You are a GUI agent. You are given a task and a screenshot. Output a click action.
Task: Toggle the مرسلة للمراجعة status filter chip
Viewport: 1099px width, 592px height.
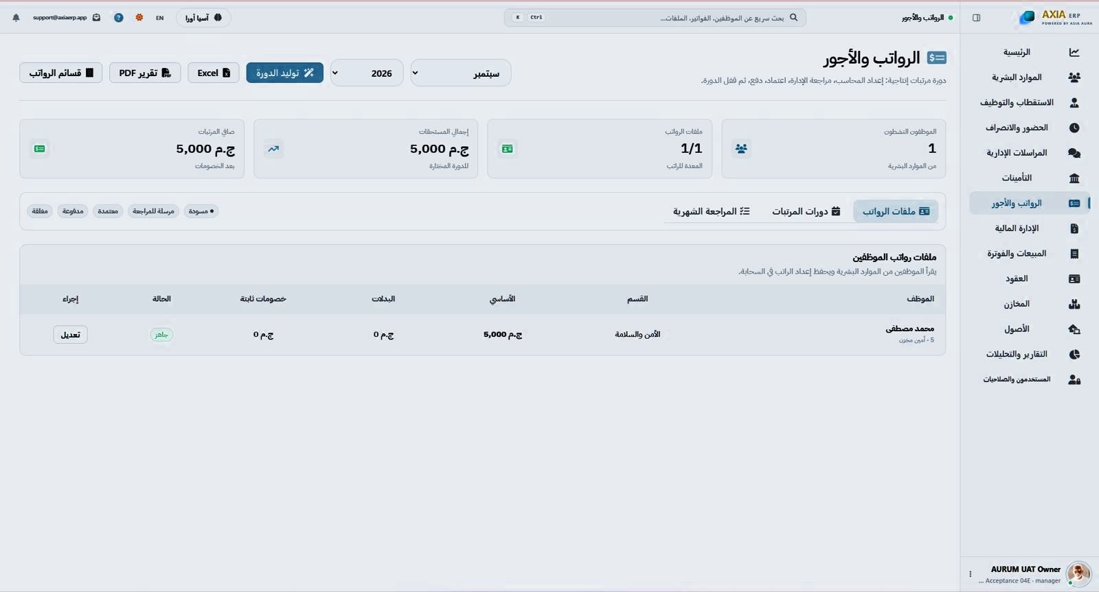coord(153,211)
